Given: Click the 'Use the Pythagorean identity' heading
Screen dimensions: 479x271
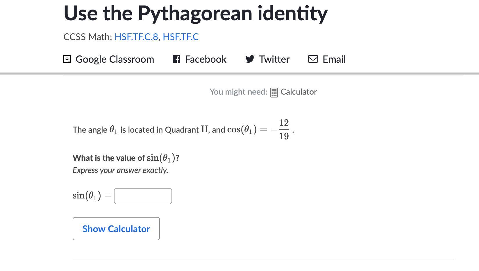Looking at the screenshot, I should 195,13.
